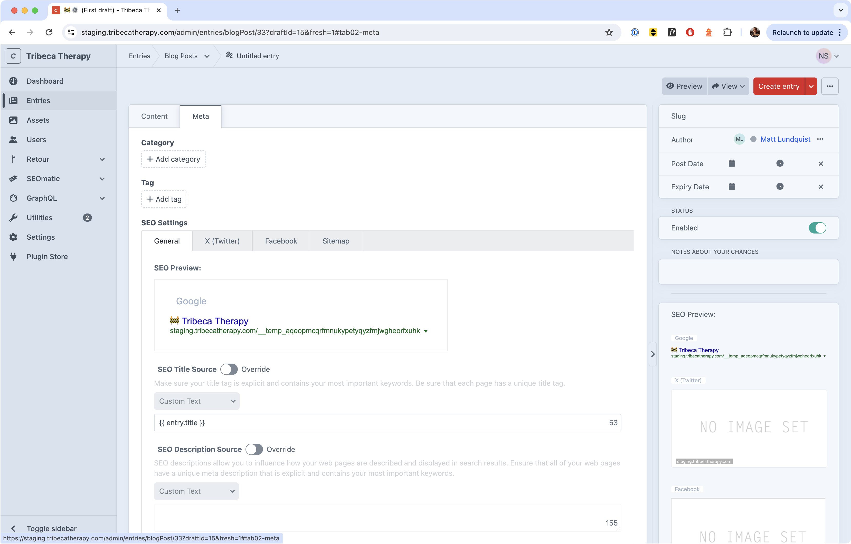Toggle SEO Description Source Override switch
The height and width of the screenshot is (544, 851).
coord(254,449)
